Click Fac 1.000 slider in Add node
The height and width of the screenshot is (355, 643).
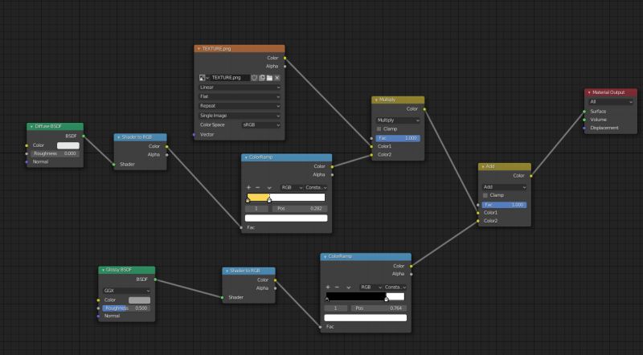tap(505, 205)
